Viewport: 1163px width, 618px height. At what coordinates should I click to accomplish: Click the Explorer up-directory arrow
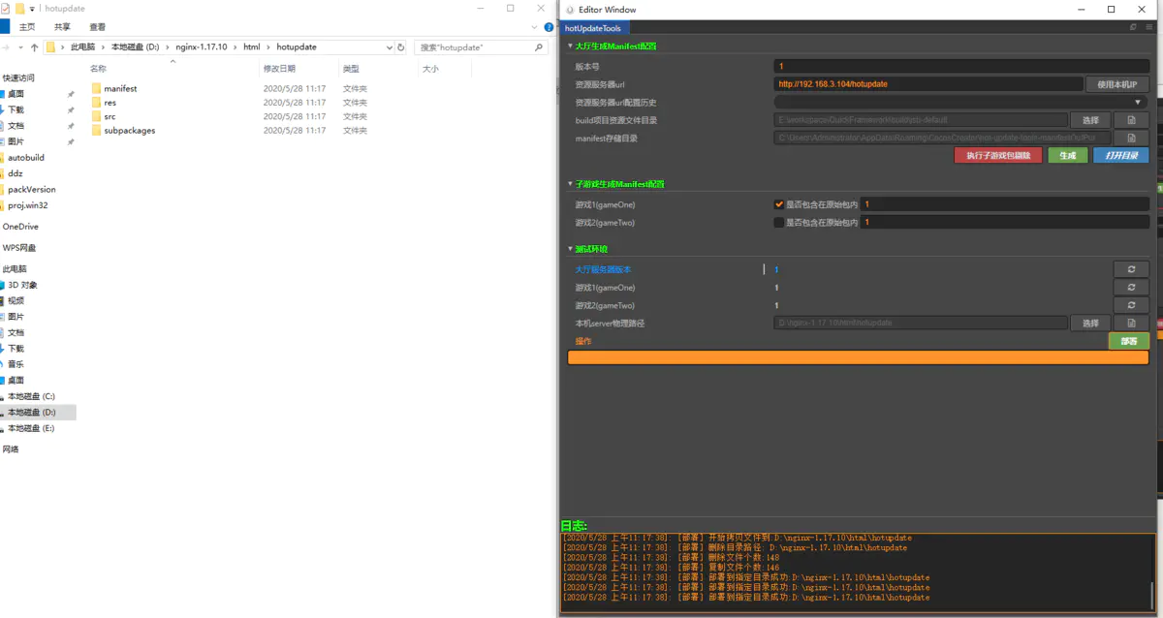35,47
